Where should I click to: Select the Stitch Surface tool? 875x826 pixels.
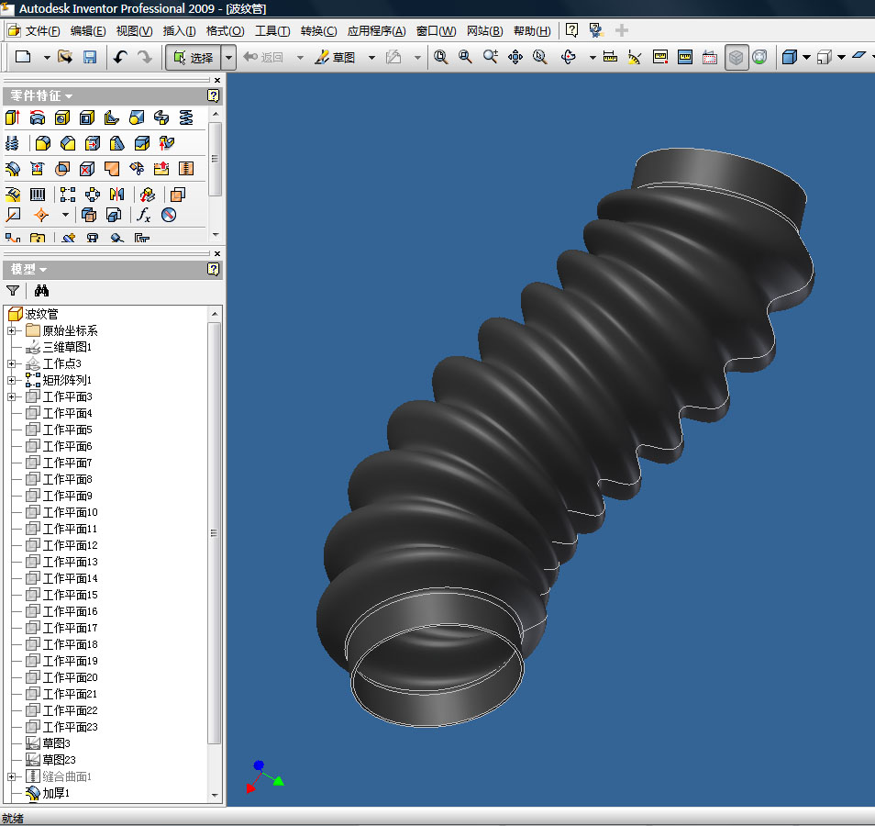click(x=186, y=169)
